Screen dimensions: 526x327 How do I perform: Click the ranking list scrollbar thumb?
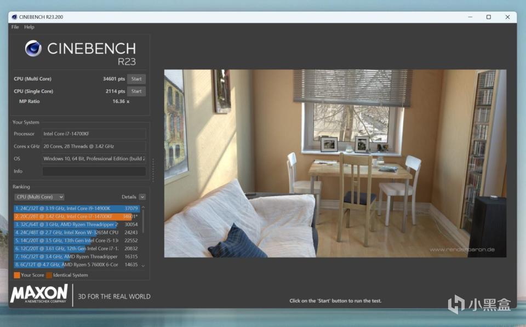click(x=143, y=221)
